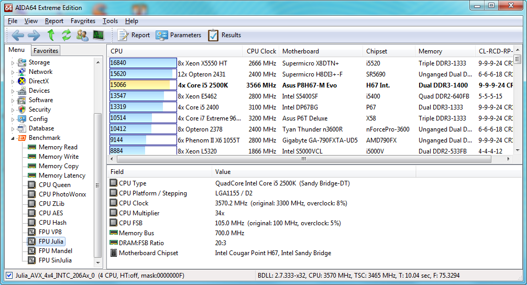
Task: Go back with the blue left arrow
Action: pos(18,35)
